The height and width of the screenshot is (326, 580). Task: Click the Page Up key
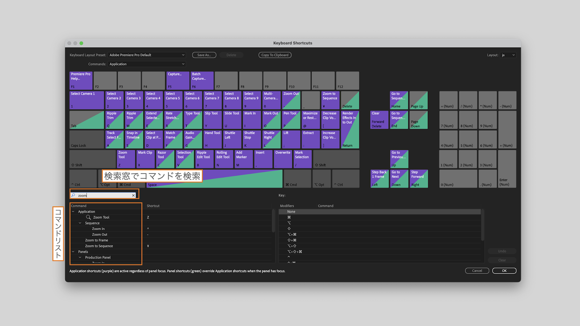[419, 100]
